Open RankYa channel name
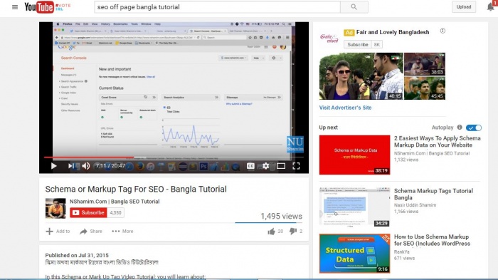 [x=402, y=252]
